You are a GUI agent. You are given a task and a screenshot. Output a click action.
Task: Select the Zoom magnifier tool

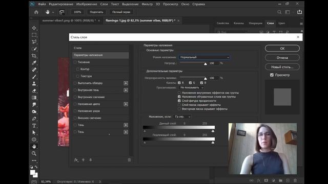pyautogui.click(x=34, y=153)
